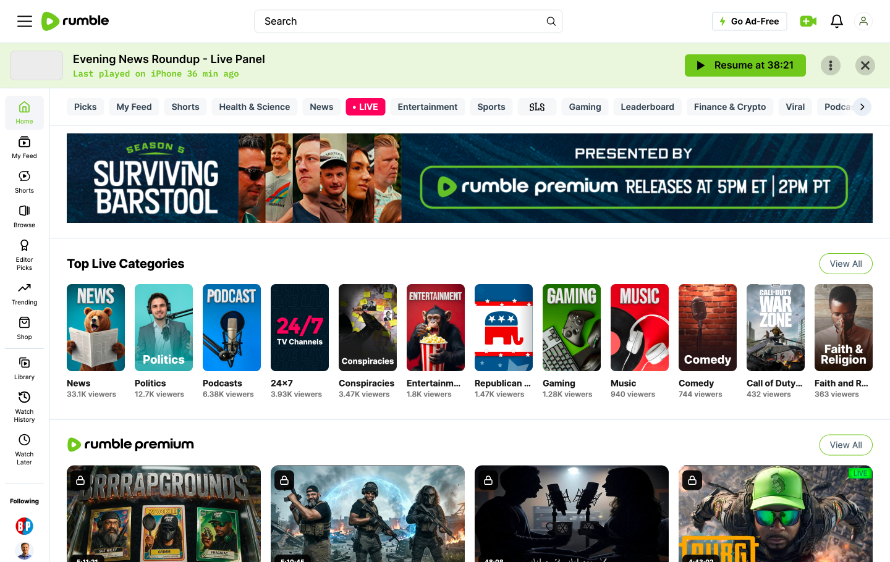The image size is (890, 562).
Task: Select the Sports category tab
Action: (x=491, y=107)
